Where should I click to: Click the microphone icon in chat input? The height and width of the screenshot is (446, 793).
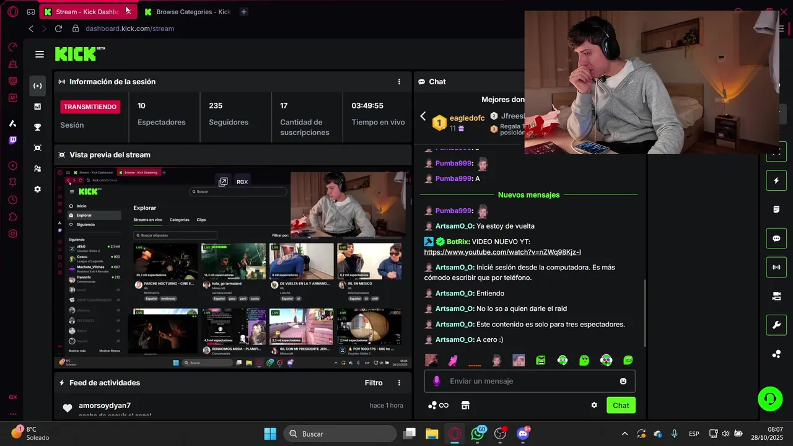tap(437, 381)
